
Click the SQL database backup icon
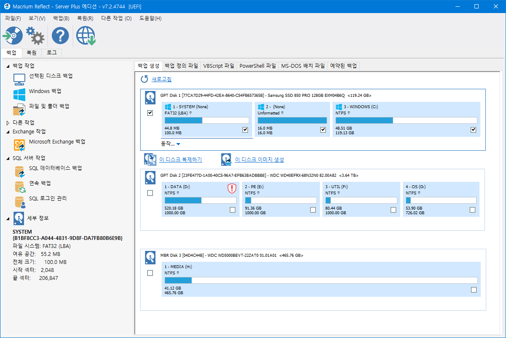pos(20,171)
